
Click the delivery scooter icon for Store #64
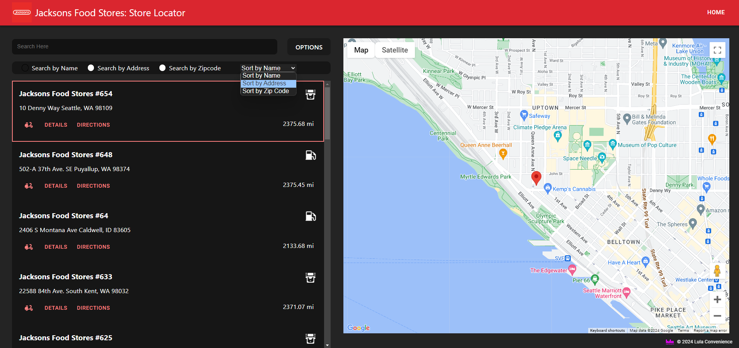point(29,247)
